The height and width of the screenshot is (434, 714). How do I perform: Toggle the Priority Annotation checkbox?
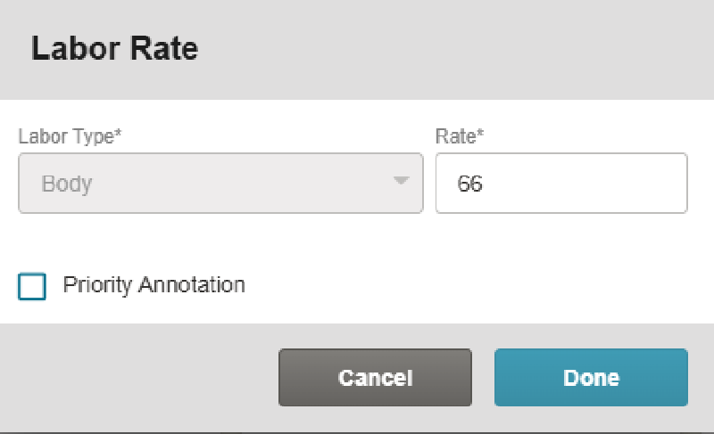pyautogui.click(x=32, y=286)
